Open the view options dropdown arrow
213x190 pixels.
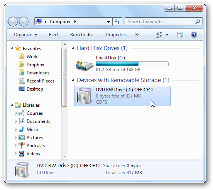[x=167, y=35]
